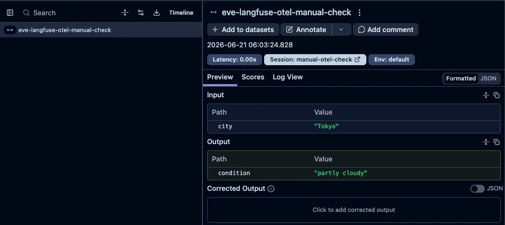The width and height of the screenshot is (505, 225).
Task: Collapse the sidebar panel icon
Action: point(10,13)
